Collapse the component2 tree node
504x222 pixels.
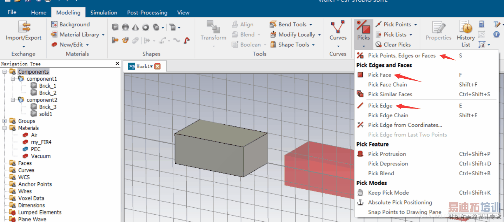[x=13, y=100]
